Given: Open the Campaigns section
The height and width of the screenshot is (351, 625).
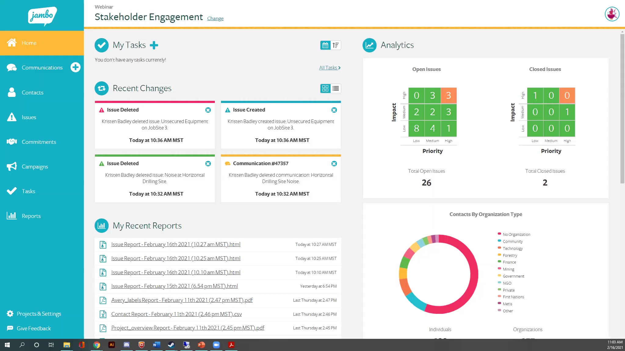Looking at the screenshot, I should (35, 166).
